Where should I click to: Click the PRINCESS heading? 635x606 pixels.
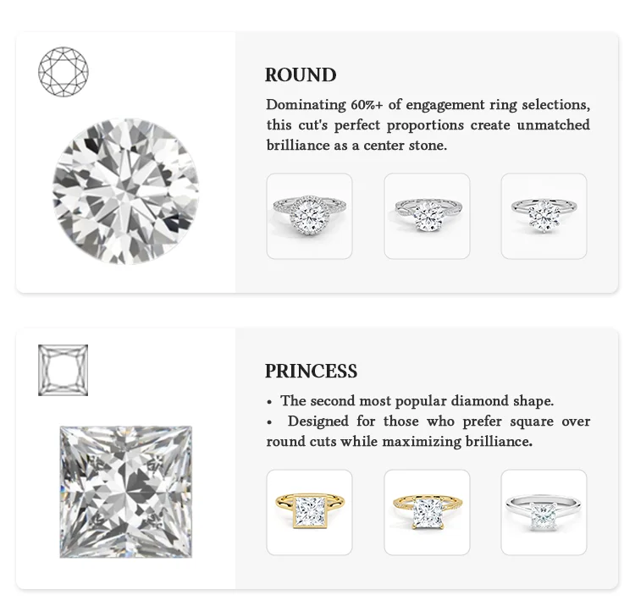[x=311, y=371]
